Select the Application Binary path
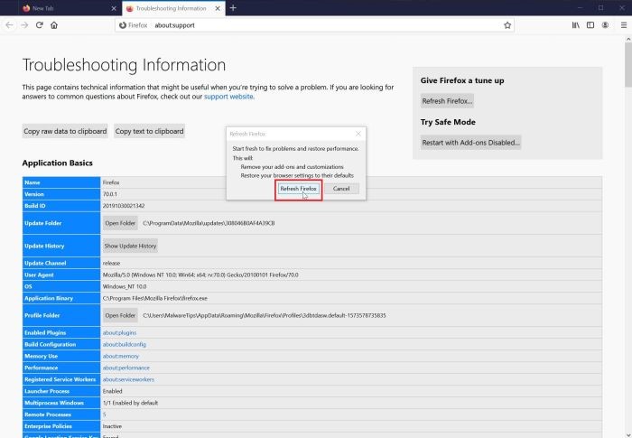The width and height of the screenshot is (632, 438). point(154,298)
